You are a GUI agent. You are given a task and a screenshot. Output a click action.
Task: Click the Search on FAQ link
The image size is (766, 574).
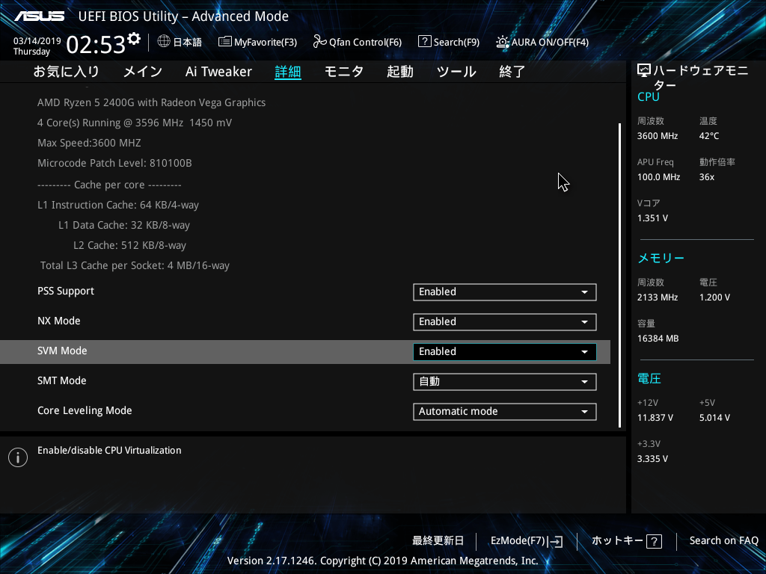pyautogui.click(x=724, y=541)
